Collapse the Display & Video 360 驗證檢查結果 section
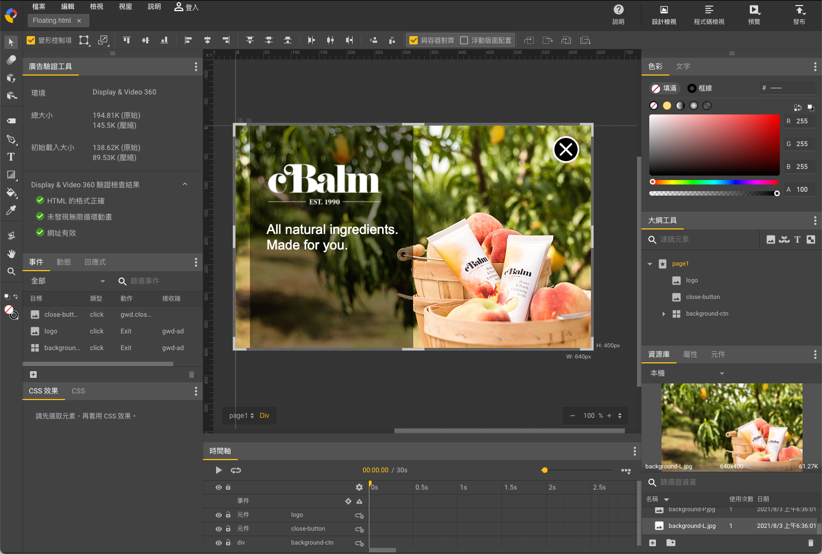This screenshot has height=554, width=822. click(184, 184)
